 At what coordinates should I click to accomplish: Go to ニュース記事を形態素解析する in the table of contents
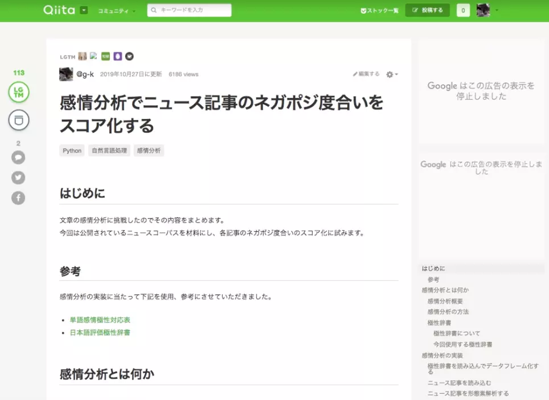tap(468, 394)
